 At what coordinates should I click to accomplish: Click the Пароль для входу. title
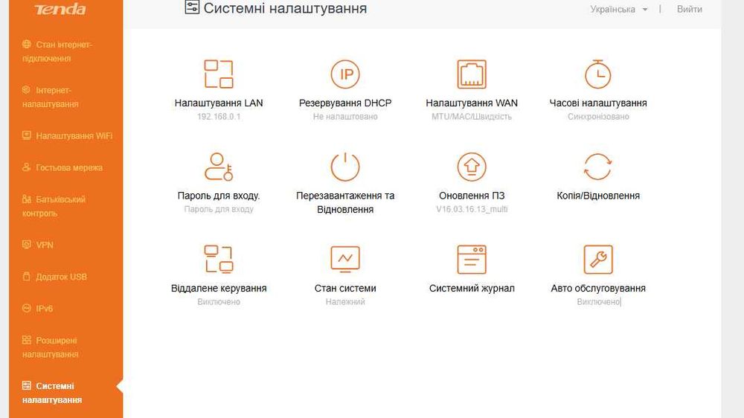point(219,196)
